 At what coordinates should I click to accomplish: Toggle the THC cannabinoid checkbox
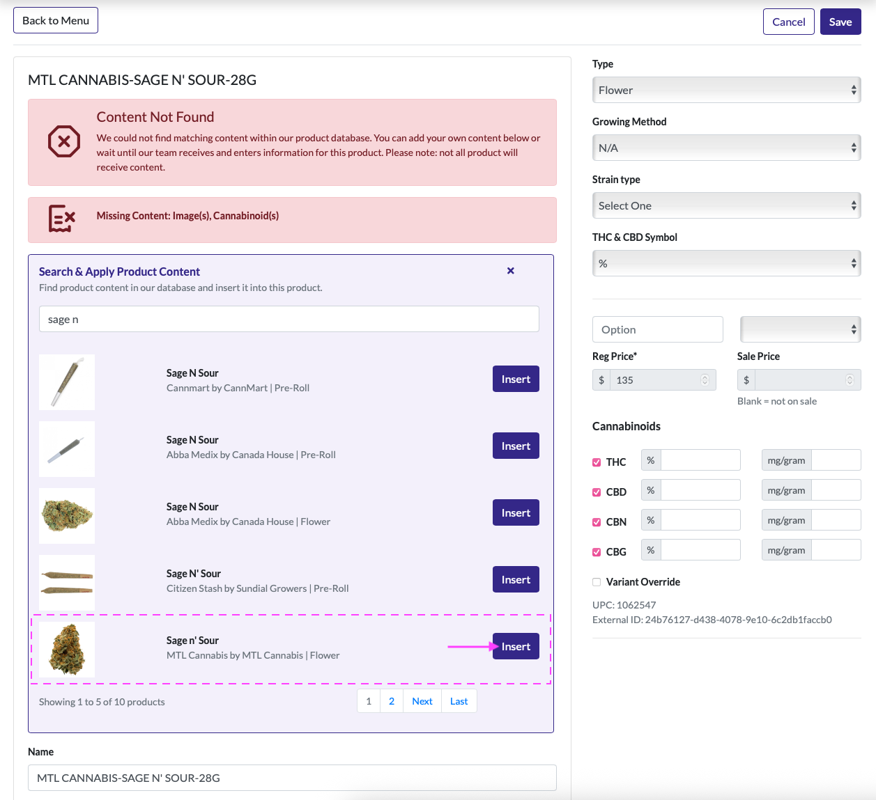pyautogui.click(x=597, y=462)
